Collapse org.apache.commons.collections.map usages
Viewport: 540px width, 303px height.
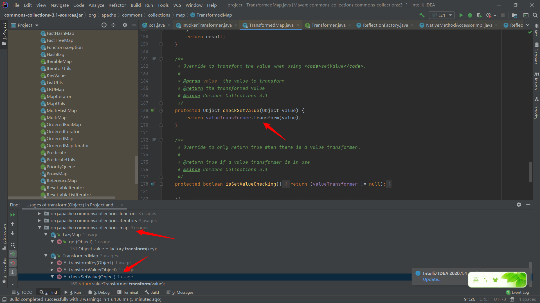[39, 227]
